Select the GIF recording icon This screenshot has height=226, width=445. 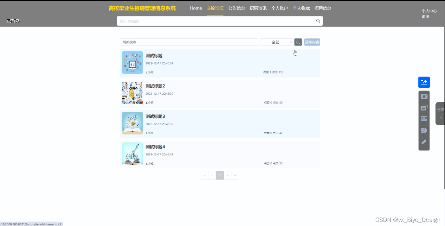(424, 119)
